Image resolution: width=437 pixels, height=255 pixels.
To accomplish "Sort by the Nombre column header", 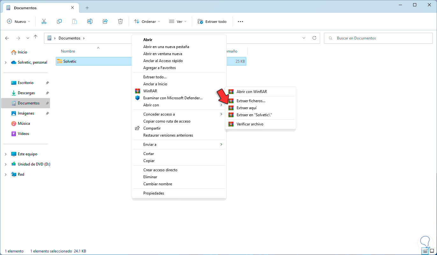I will coord(68,51).
